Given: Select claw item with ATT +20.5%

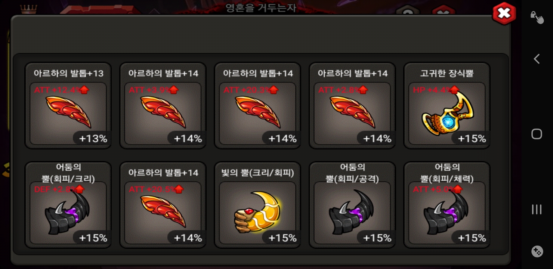Looking at the screenshot, I should click(163, 205).
